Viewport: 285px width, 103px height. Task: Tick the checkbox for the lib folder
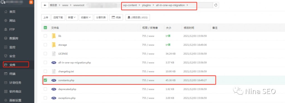pyautogui.click(x=45, y=36)
